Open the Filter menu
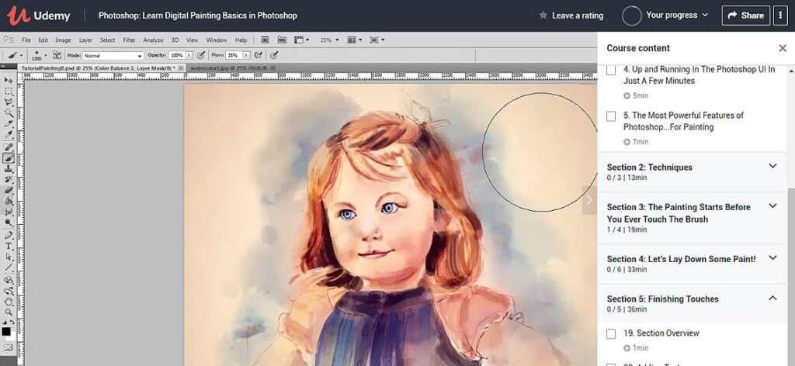Viewport: 795px width, 366px height. 129,40
